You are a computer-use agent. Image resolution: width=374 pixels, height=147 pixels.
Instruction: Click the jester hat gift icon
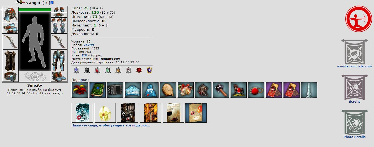pyautogui.click(x=80, y=90)
